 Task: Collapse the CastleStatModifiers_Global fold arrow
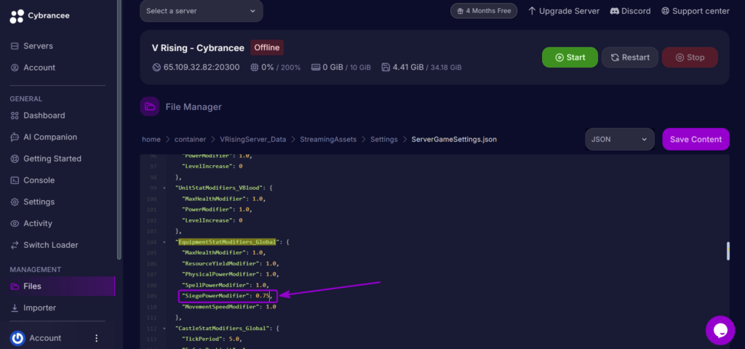point(164,329)
